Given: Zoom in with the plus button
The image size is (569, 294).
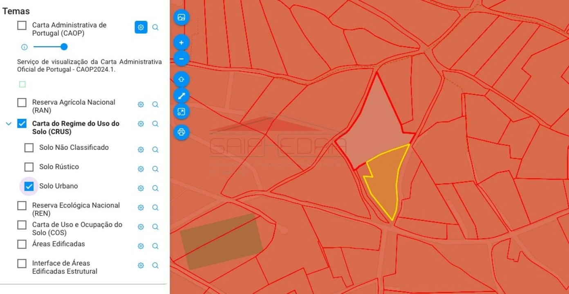Looking at the screenshot, I should pyautogui.click(x=181, y=42).
